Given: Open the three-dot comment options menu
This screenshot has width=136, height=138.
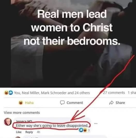Looking at the screenshot, I should tap(96, 123).
